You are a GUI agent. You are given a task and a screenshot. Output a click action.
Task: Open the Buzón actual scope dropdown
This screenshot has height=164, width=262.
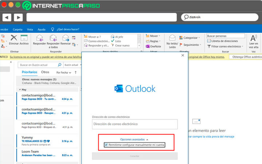[73, 65]
